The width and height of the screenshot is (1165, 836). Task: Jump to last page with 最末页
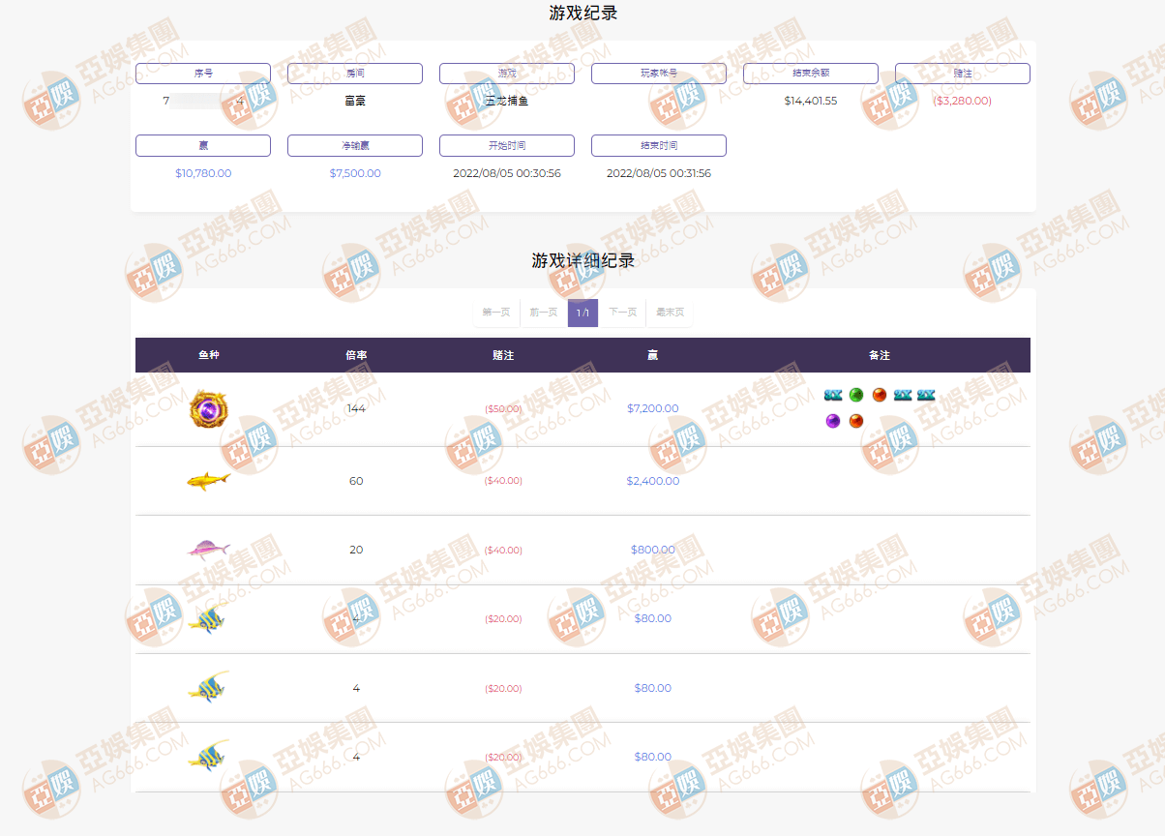tap(670, 313)
